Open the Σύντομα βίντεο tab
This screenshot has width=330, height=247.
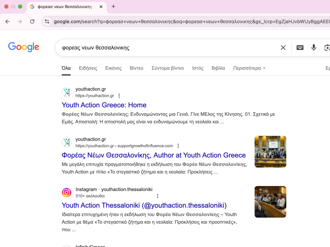click(168, 68)
